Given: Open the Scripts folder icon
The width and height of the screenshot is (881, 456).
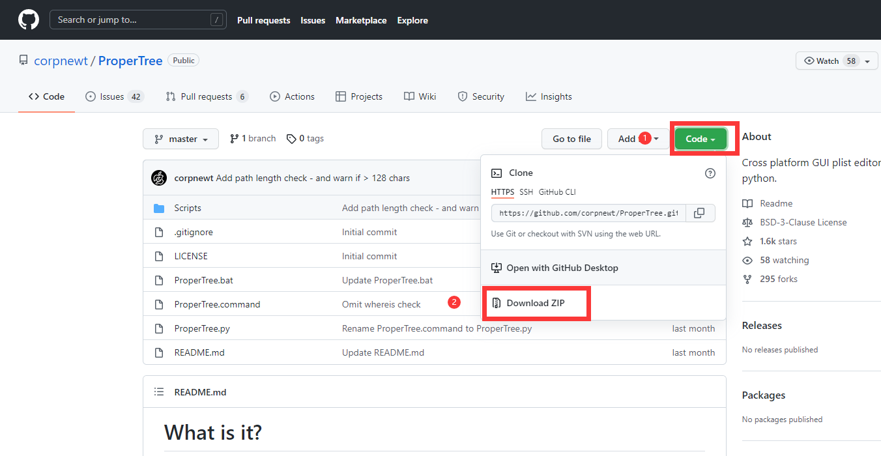Looking at the screenshot, I should (x=159, y=208).
